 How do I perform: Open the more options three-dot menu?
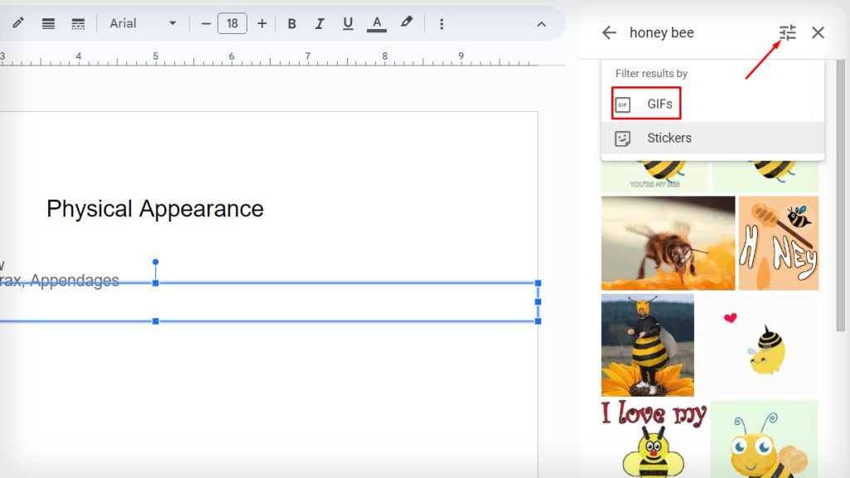[442, 23]
